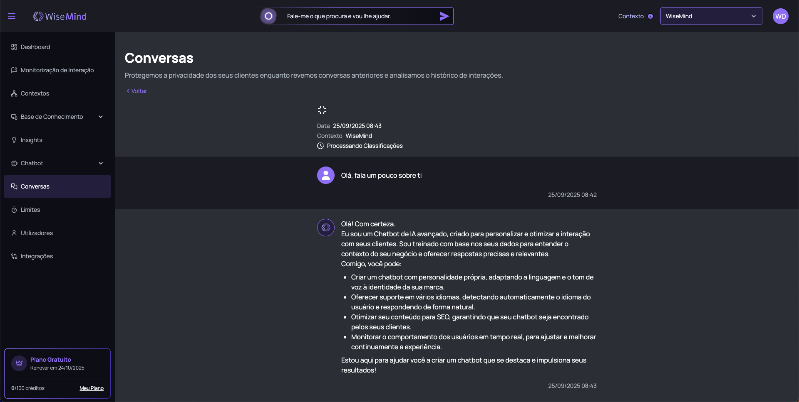The height and width of the screenshot is (402, 799).
Task: Click the circular assistant icon in search bar
Action: [x=269, y=16]
